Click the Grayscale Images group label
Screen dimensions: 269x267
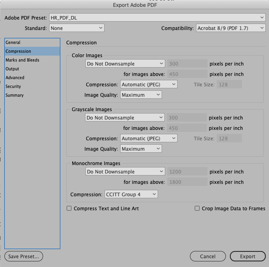click(92, 109)
